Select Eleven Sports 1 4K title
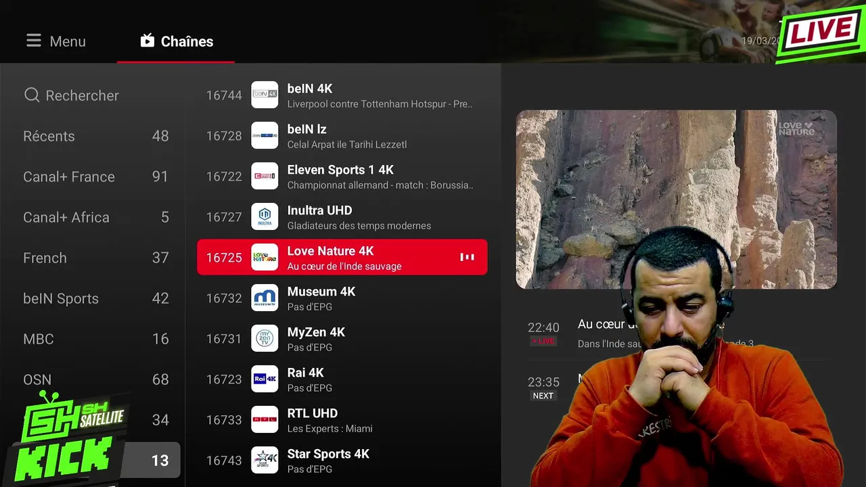866x487 pixels. coord(340,170)
